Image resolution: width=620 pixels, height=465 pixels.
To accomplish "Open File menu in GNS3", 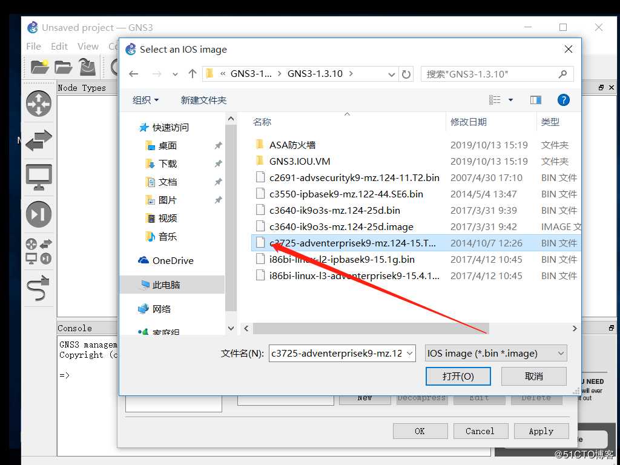I will point(33,46).
